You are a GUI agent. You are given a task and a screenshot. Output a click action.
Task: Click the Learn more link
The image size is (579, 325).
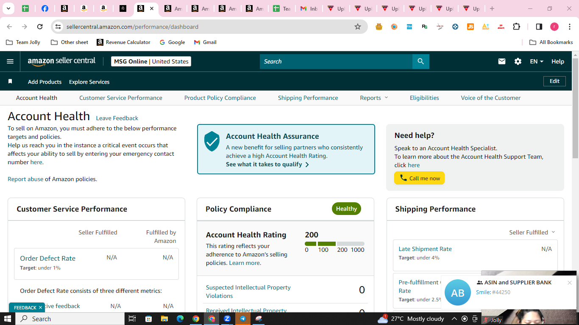click(x=244, y=263)
